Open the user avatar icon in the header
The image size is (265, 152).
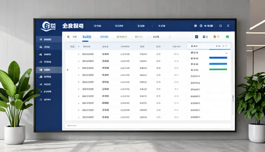click(x=195, y=26)
